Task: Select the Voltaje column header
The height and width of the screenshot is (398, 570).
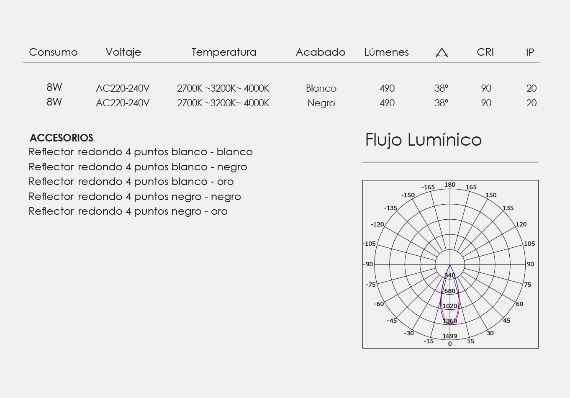Action: coord(123,52)
